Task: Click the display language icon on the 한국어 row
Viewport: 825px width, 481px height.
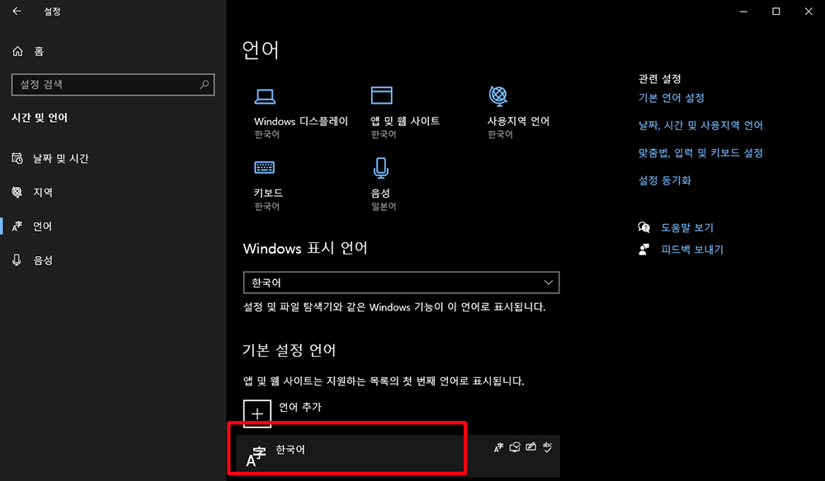Action: point(498,447)
